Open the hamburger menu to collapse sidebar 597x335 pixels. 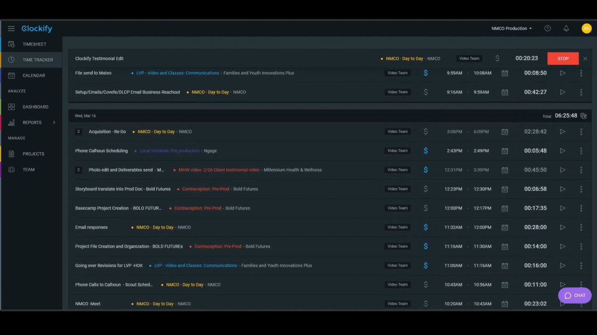click(11, 29)
